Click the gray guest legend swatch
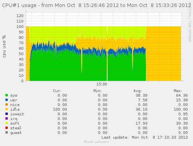193x146 pixels. 7,132
